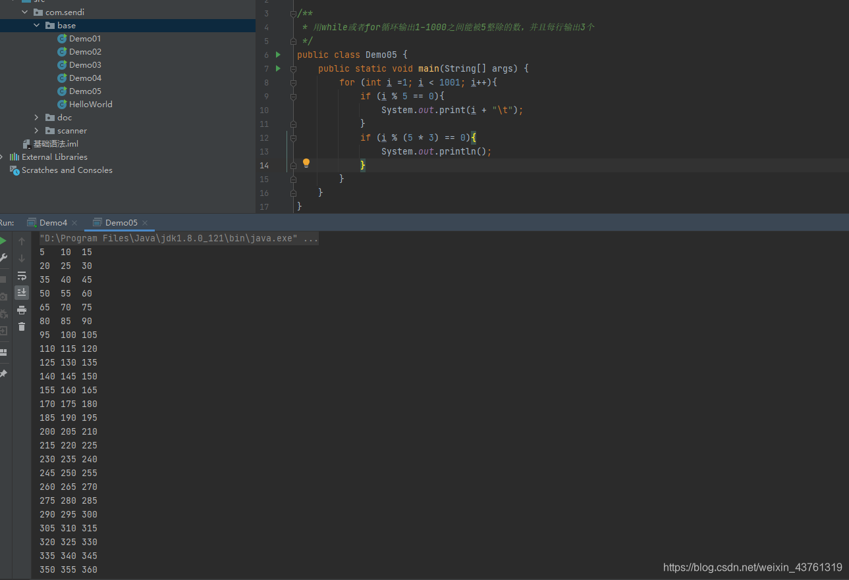The image size is (849, 580).
Task: Expand the scanner package
Action: 37,131
